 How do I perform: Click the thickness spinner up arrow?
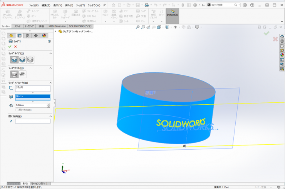(x=49, y=104)
